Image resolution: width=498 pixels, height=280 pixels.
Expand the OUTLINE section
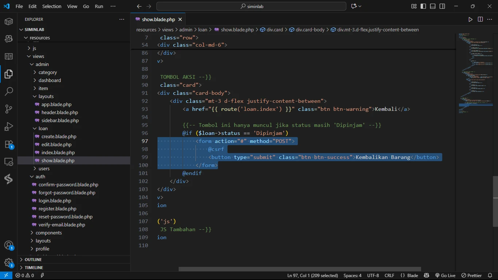[x=33, y=260]
